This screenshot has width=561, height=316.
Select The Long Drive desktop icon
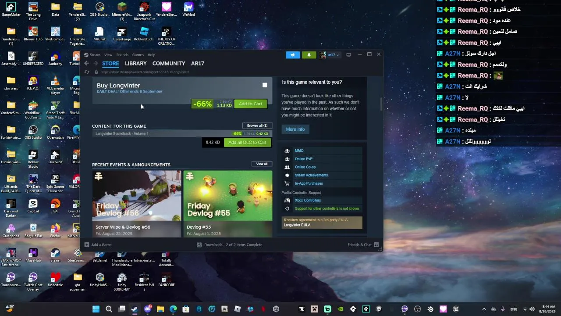coord(33,11)
